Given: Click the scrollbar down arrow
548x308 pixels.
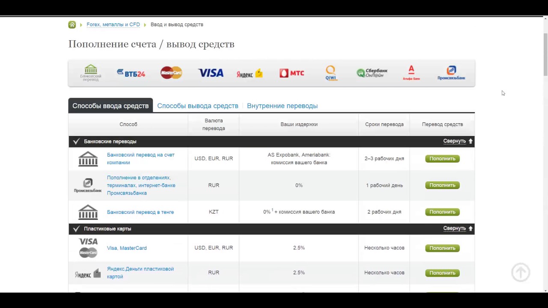Looking at the screenshot, I should pos(545,290).
